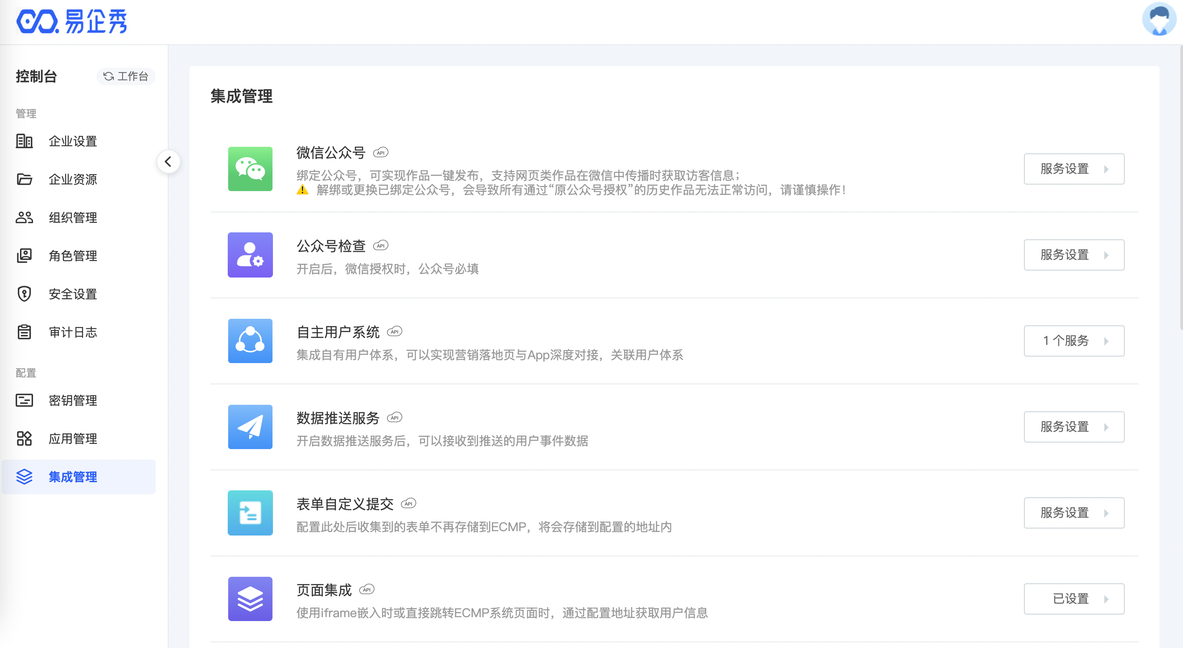The width and height of the screenshot is (1183, 648).
Task: Click the 组织管理 people icon
Action: pos(24,218)
